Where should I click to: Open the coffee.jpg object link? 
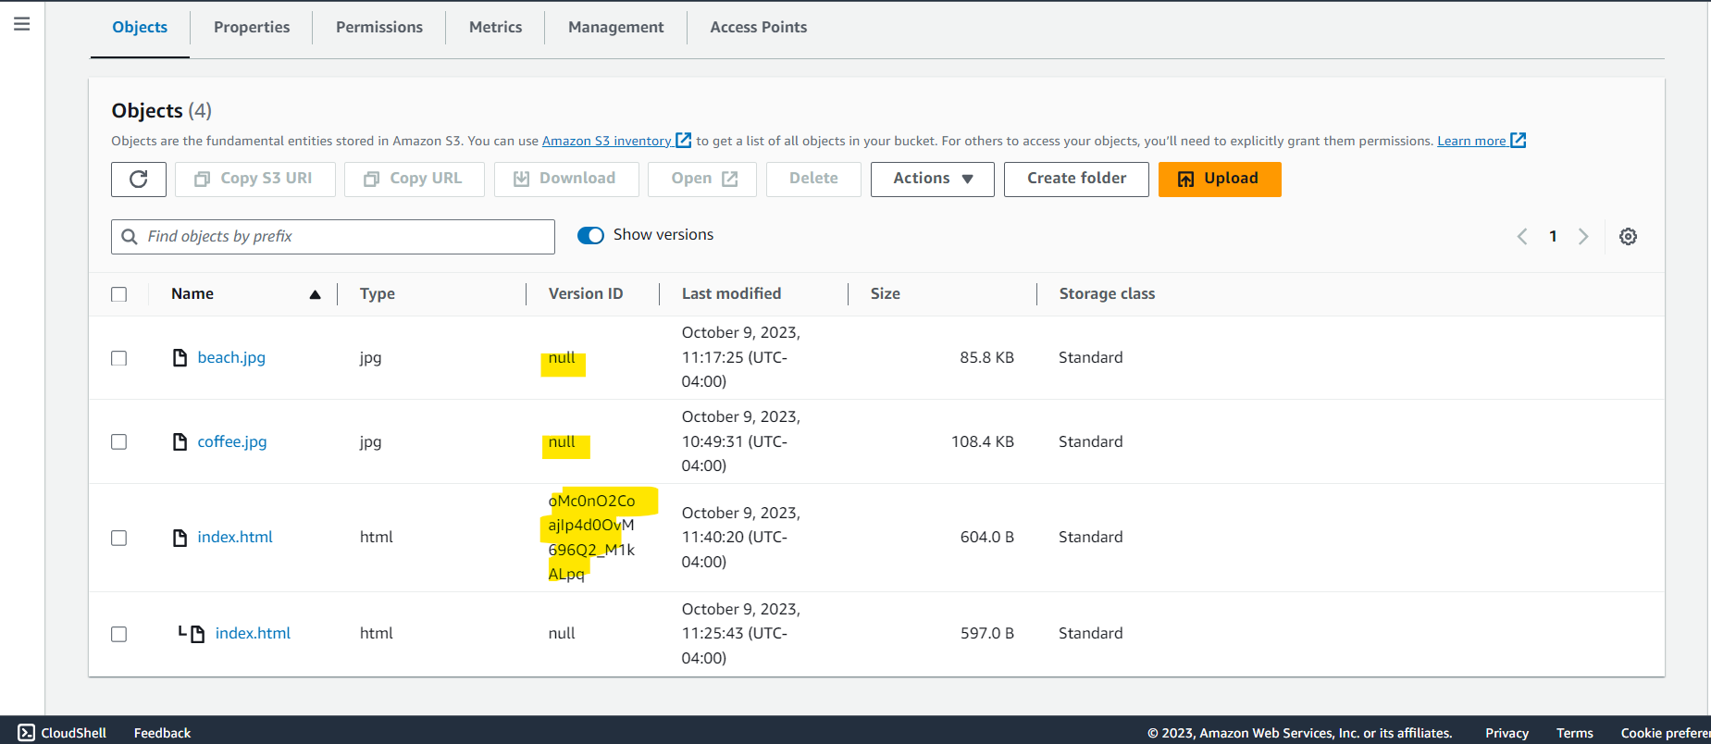(232, 441)
